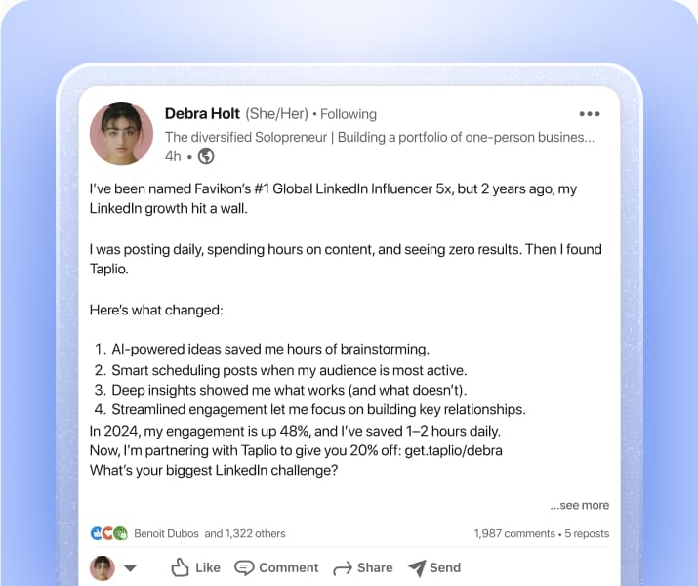The image size is (698, 586).
Task: Click the Comment speech bubble icon
Action: (x=244, y=567)
